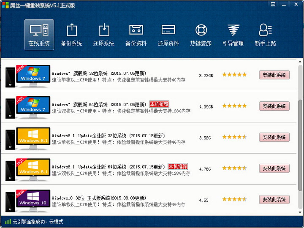The image size is (304, 228).
Task: Click the Windows 8.1 32位 monitor thumbnail
Action: 33,138
